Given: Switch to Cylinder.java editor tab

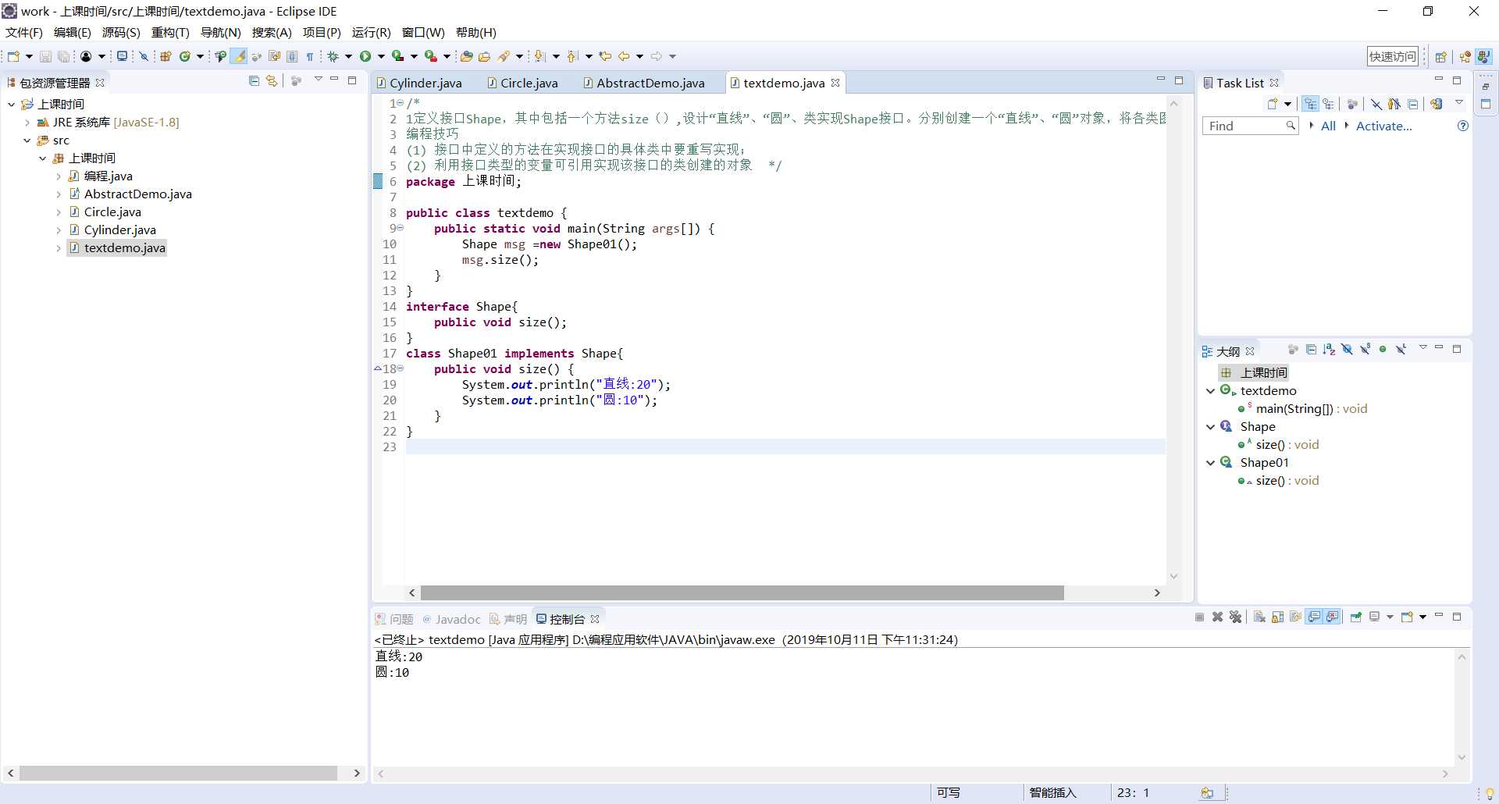Looking at the screenshot, I should coord(419,83).
